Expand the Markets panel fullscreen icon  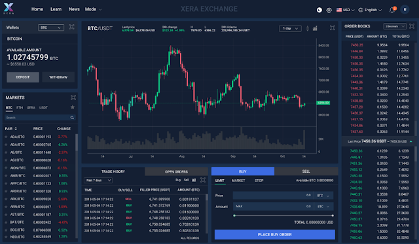73,97
